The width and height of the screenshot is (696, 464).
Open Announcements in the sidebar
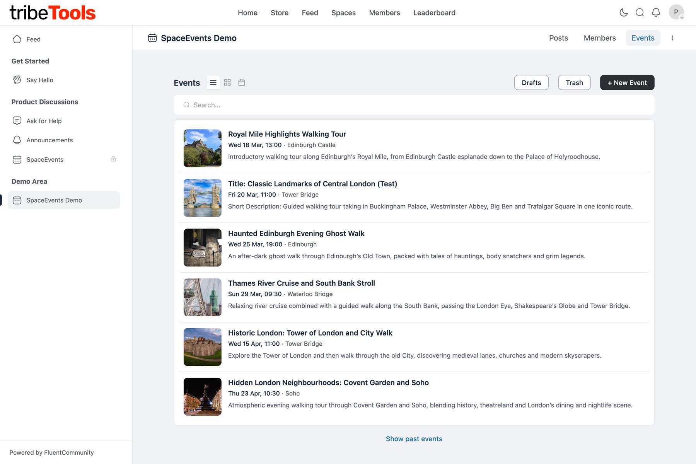(49, 140)
